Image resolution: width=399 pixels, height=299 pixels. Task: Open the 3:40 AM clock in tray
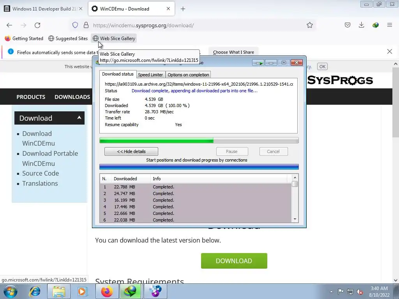(379, 292)
